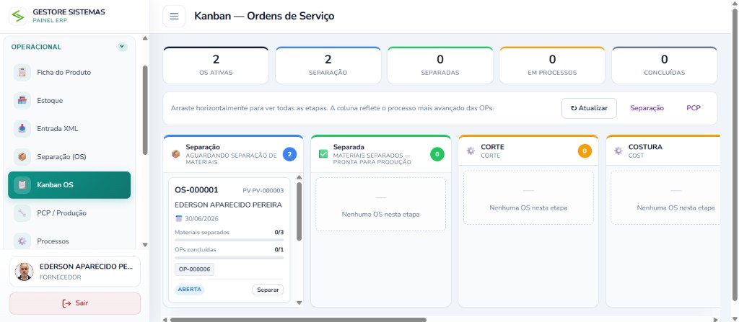Click the Ficha do Produto clipboard icon
The height and width of the screenshot is (322, 739).
[22, 73]
